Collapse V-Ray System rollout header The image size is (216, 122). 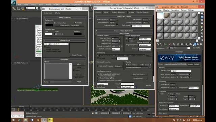[124, 34]
